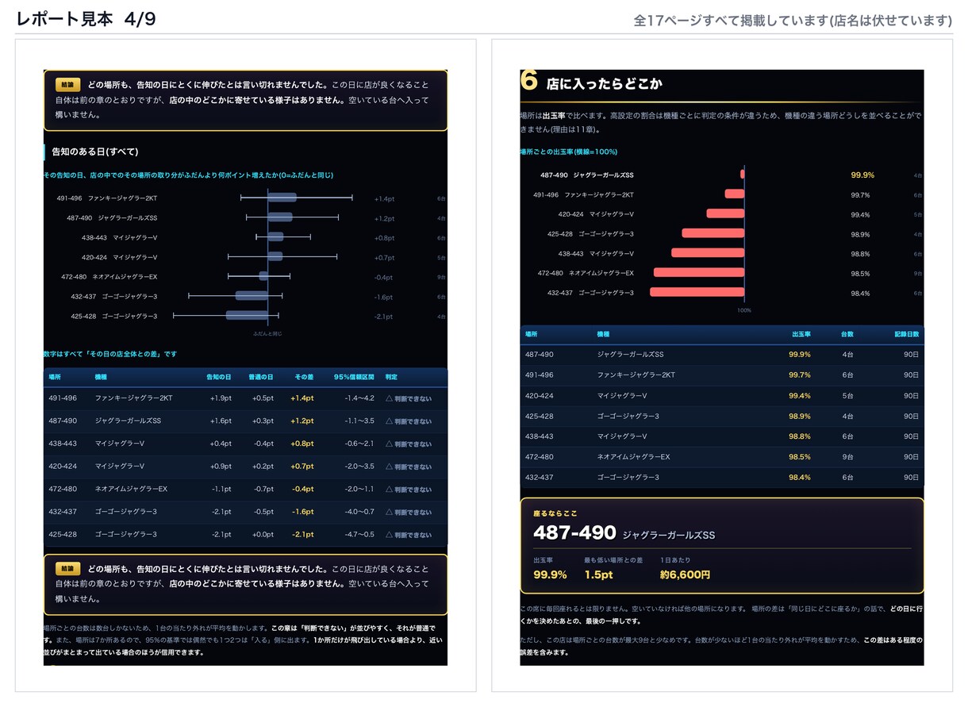Screen dimensions: 968x707
Task: Click the "レポート見本 4/9" page heading
Action: tap(86, 20)
